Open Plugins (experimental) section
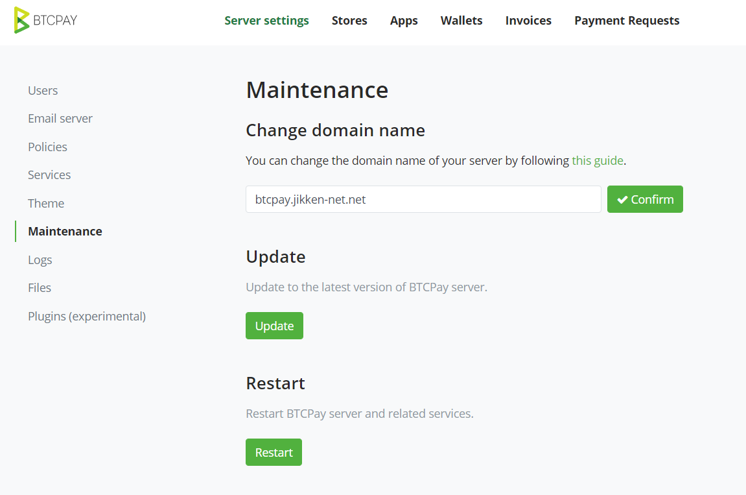 click(x=87, y=317)
